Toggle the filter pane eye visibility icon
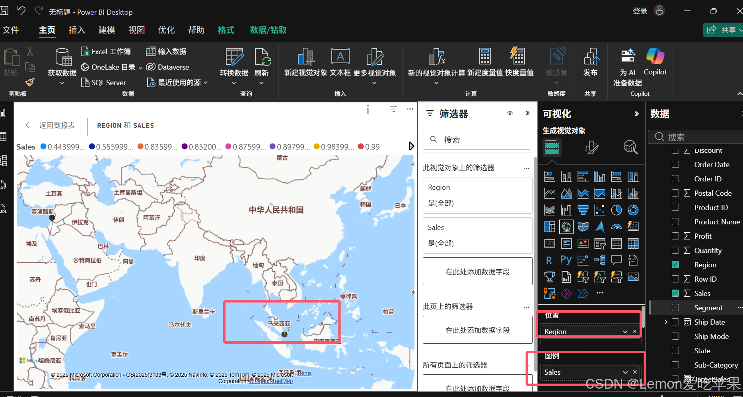This screenshot has height=397, width=743. [510, 113]
